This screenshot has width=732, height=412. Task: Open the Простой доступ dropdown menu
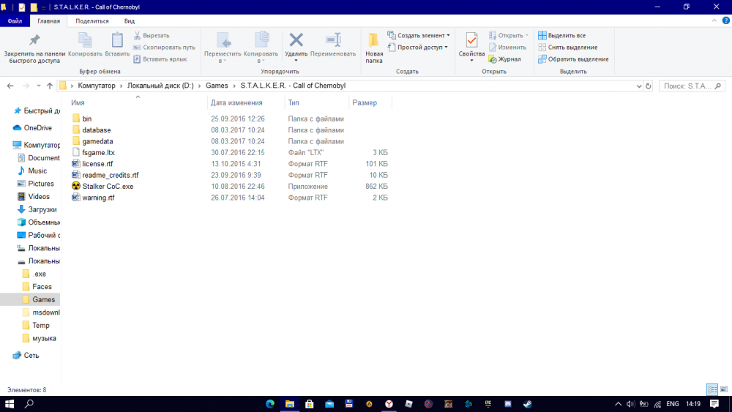coord(418,48)
